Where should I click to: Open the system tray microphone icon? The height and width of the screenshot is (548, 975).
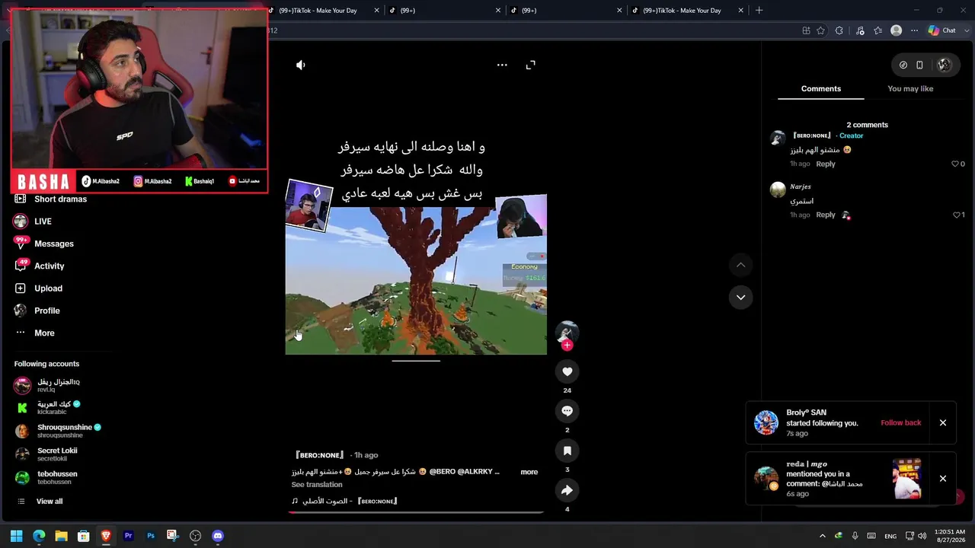855,536
